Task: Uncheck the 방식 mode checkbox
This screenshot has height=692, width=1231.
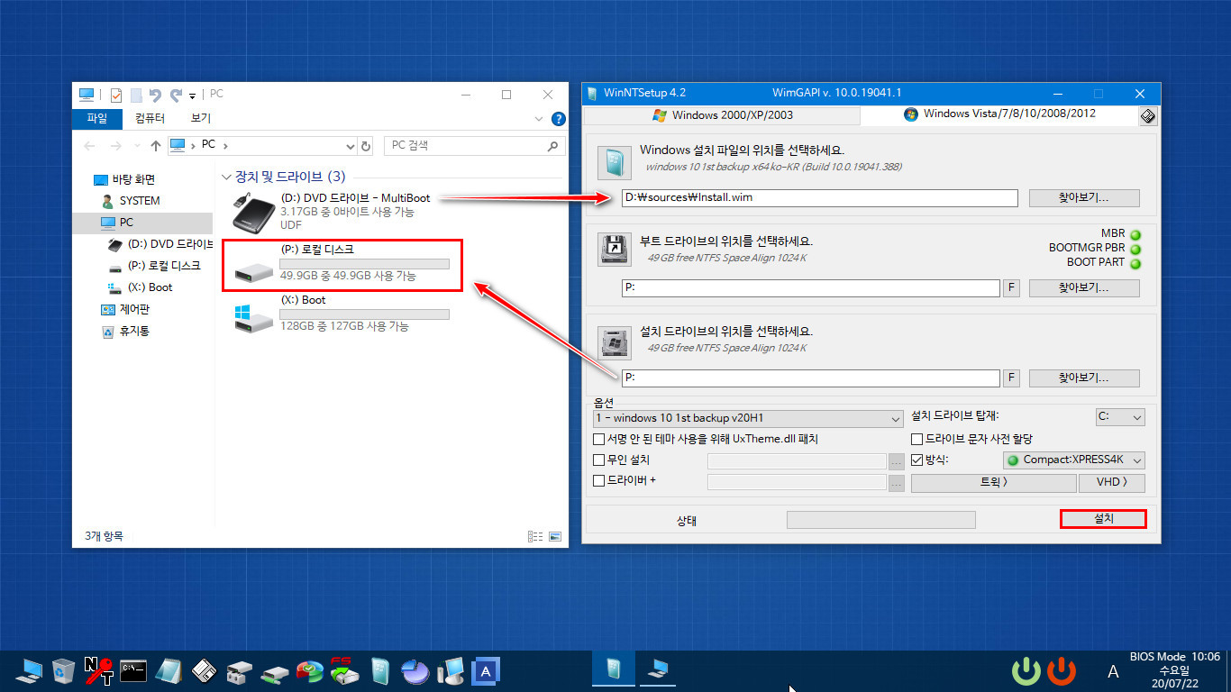Action: point(916,460)
